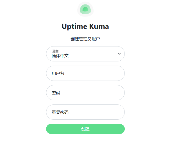Click the small 语言 label text
Image resolution: width=196 pixels, height=142 pixels.
pyautogui.click(x=55, y=51)
